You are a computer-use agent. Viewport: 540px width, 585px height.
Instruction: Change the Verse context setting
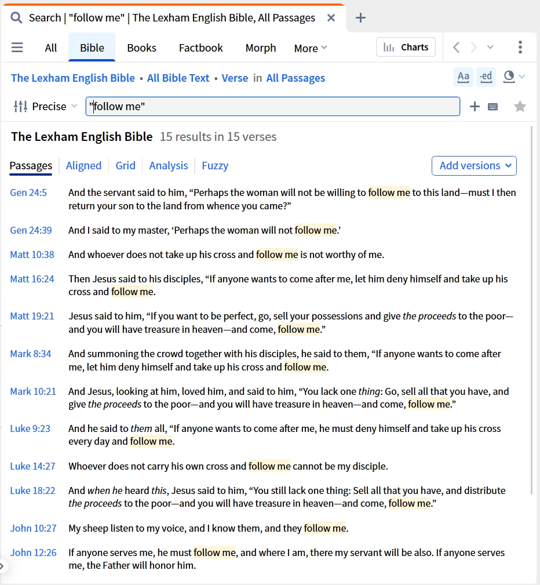(x=235, y=78)
